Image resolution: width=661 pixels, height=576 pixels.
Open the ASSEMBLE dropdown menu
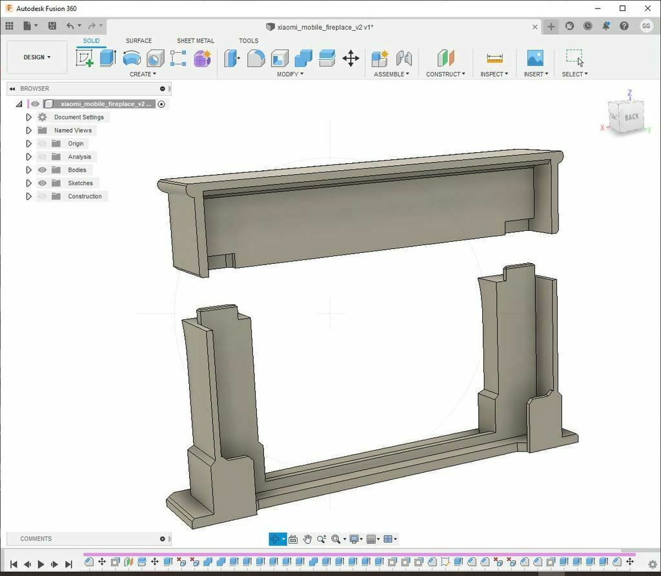tap(391, 74)
